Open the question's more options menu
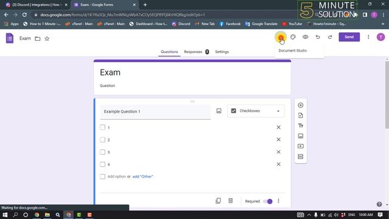Image resolution: width=389 pixels, height=219 pixels. (278, 201)
